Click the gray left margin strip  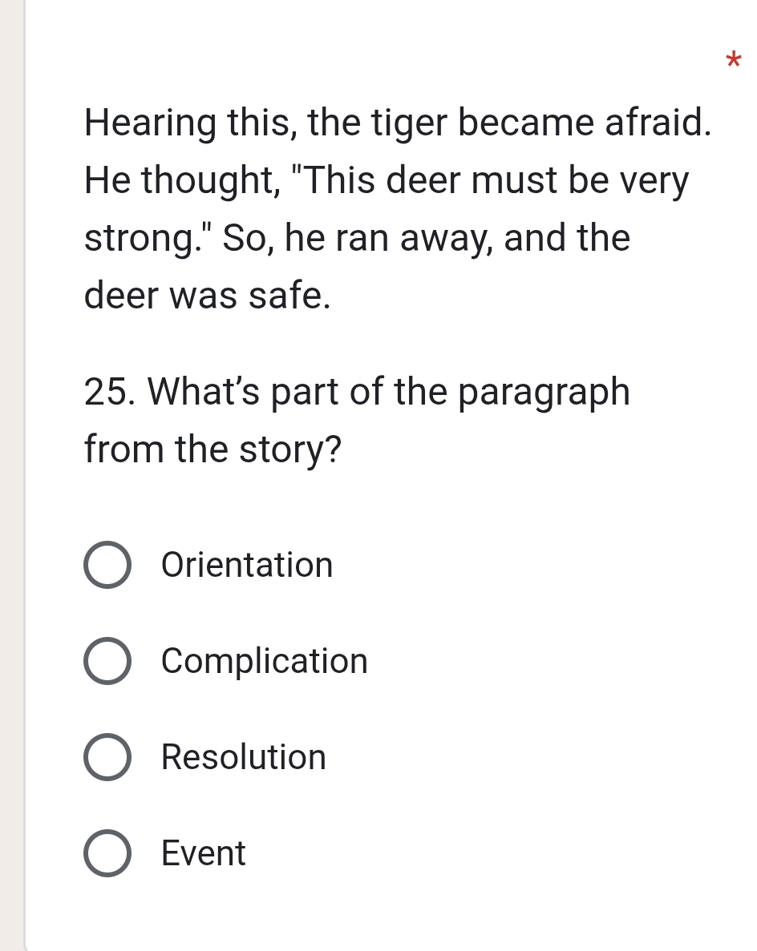point(11,481)
